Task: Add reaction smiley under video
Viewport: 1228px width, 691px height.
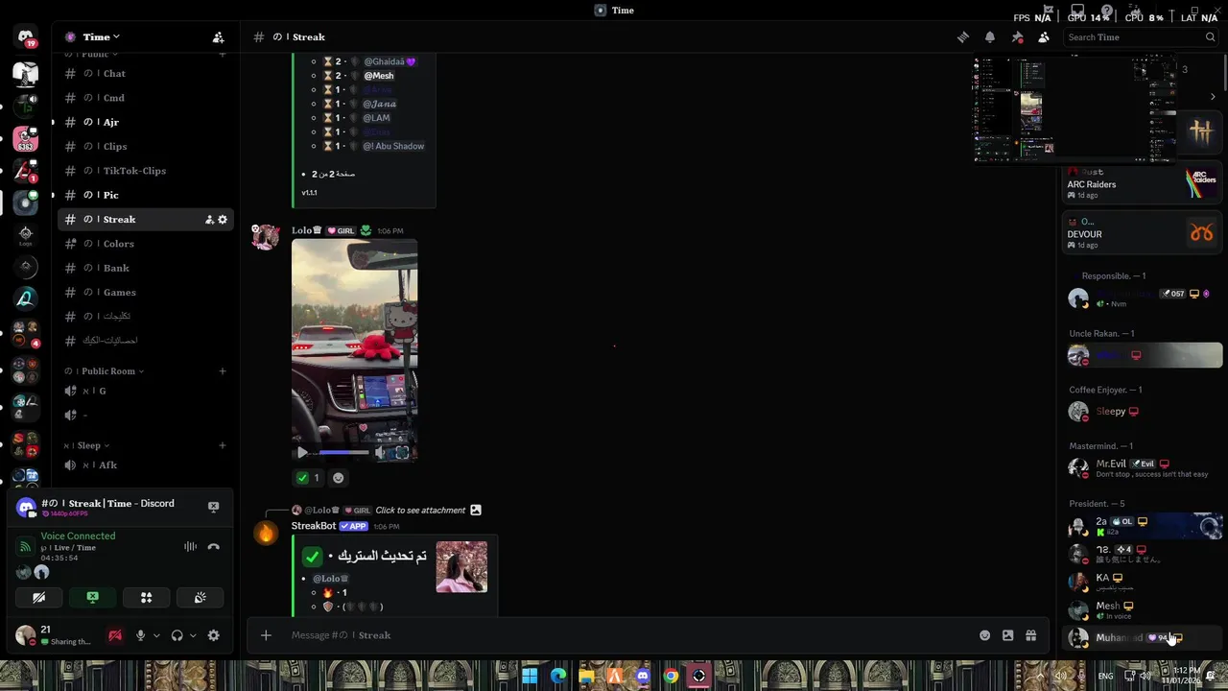Action: 338,478
